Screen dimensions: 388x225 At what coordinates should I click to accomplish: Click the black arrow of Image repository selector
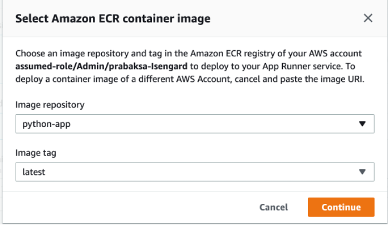click(x=362, y=124)
